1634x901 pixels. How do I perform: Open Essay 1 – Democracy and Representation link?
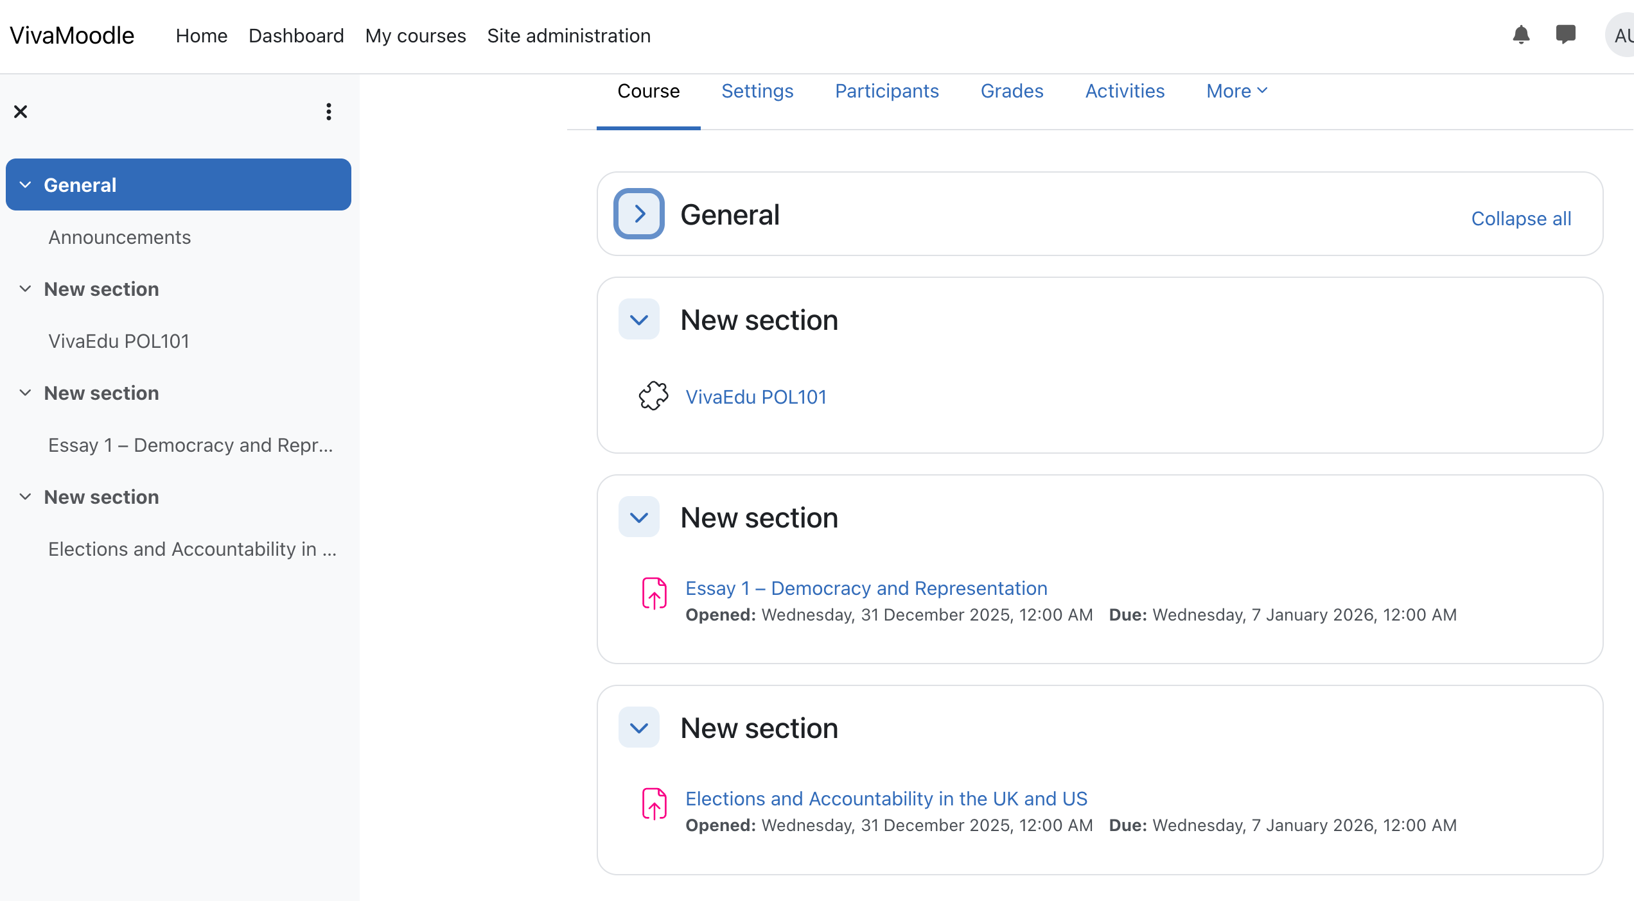pos(866,588)
